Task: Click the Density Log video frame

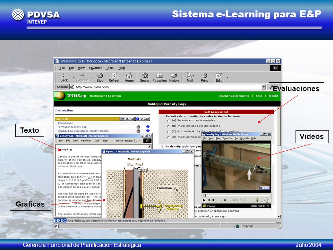Action: (x=236, y=166)
